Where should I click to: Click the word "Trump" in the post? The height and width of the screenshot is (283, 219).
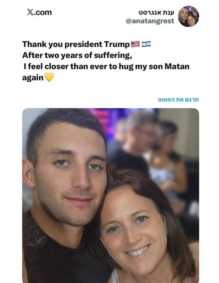tap(116, 44)
